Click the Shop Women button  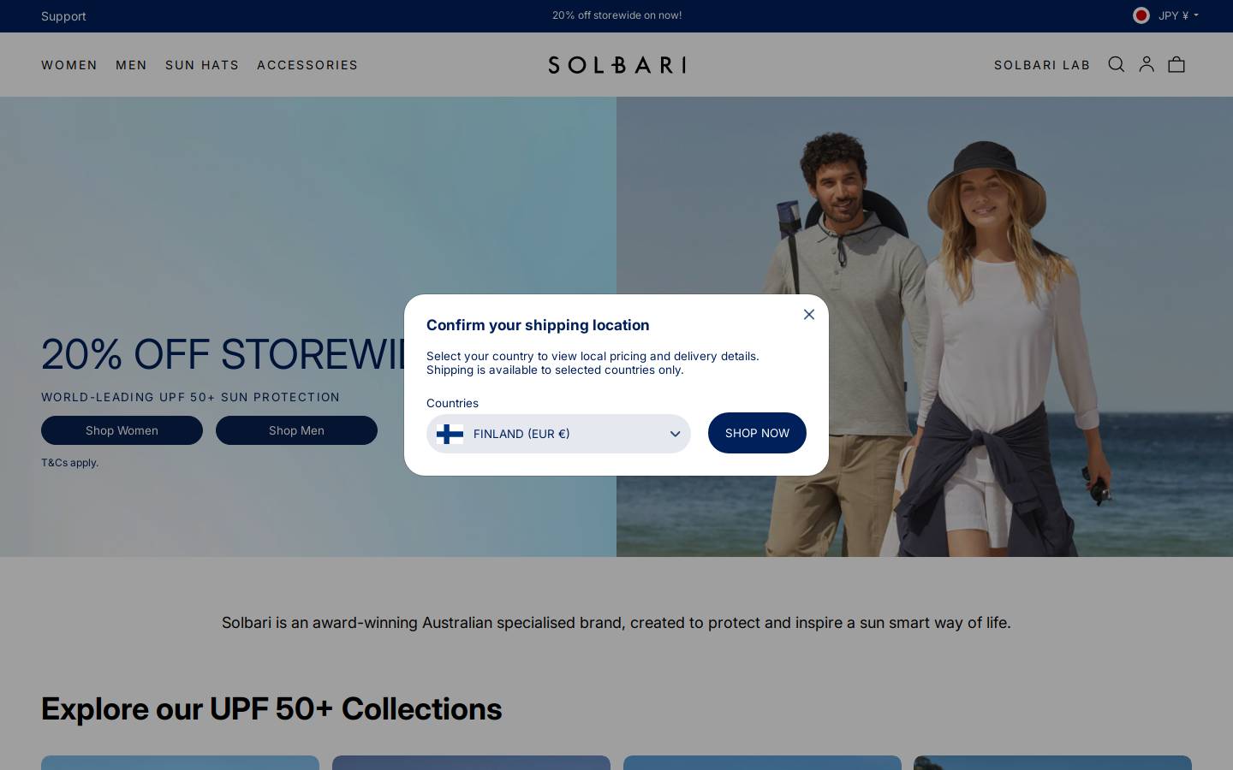click(122, 430)
